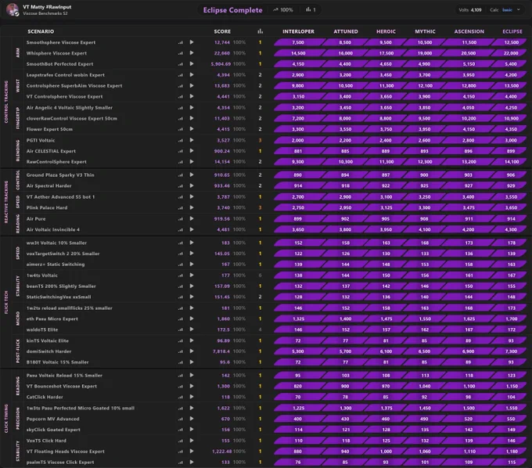Open stats chart for ww3t Voltaic 10% Smaller
Viewport: 532px width, 468px height.
180,243
